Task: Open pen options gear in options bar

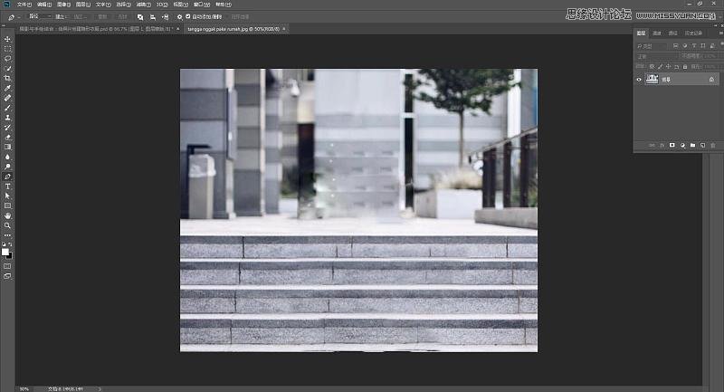Action: pos(179,16)
